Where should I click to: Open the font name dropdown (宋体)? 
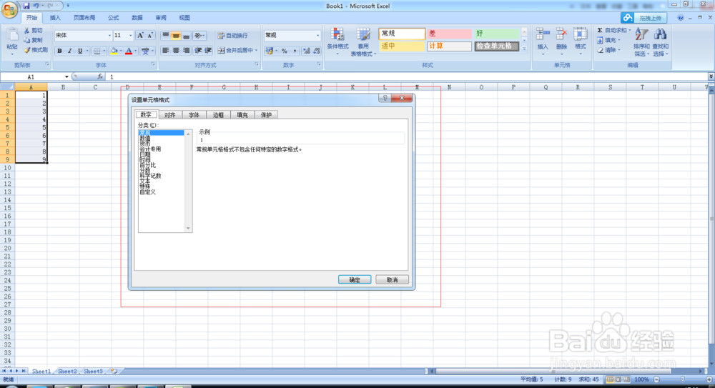click(109, 36)
